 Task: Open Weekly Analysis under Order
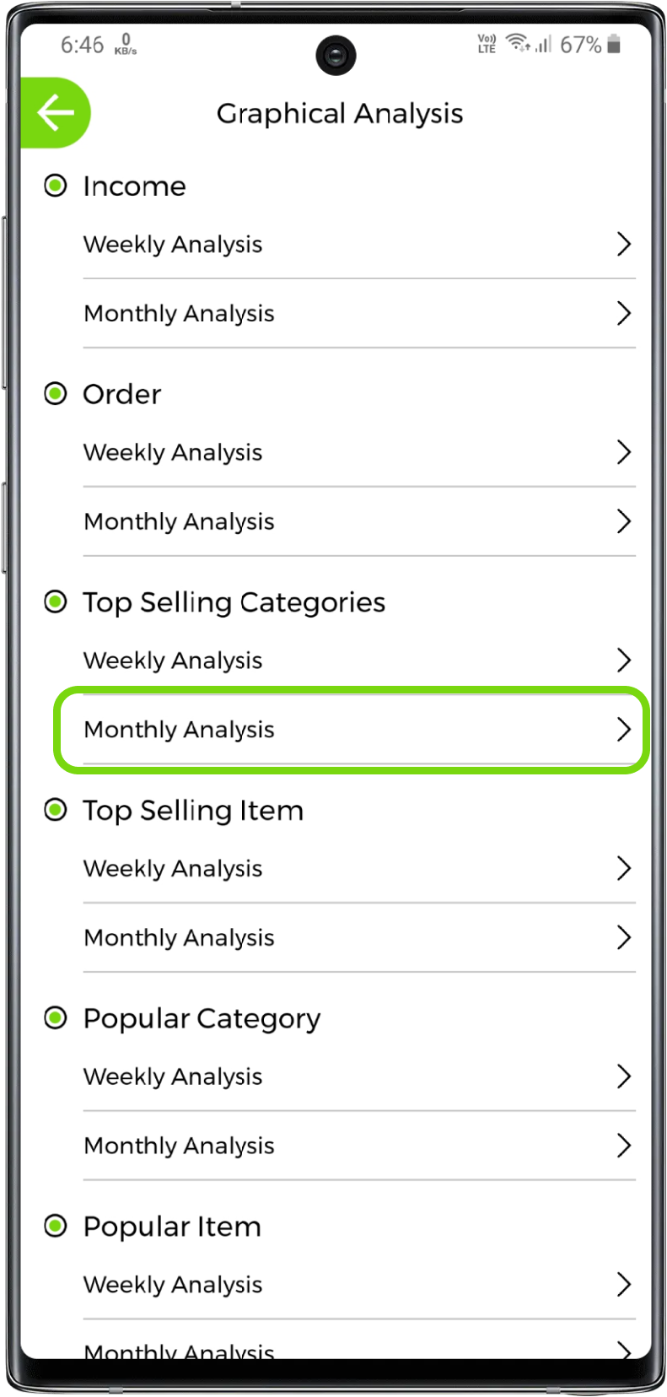[x=173, y=453]
